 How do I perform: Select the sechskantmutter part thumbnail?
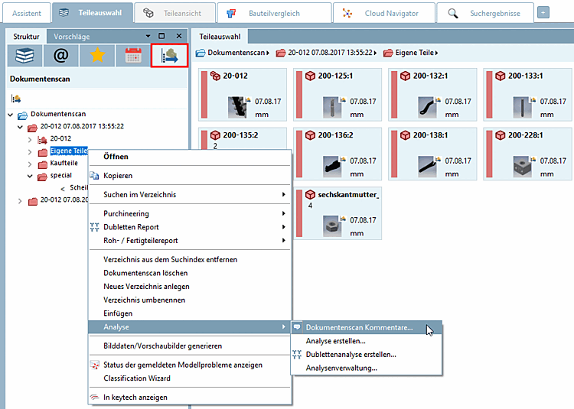[x=332, y=226]
